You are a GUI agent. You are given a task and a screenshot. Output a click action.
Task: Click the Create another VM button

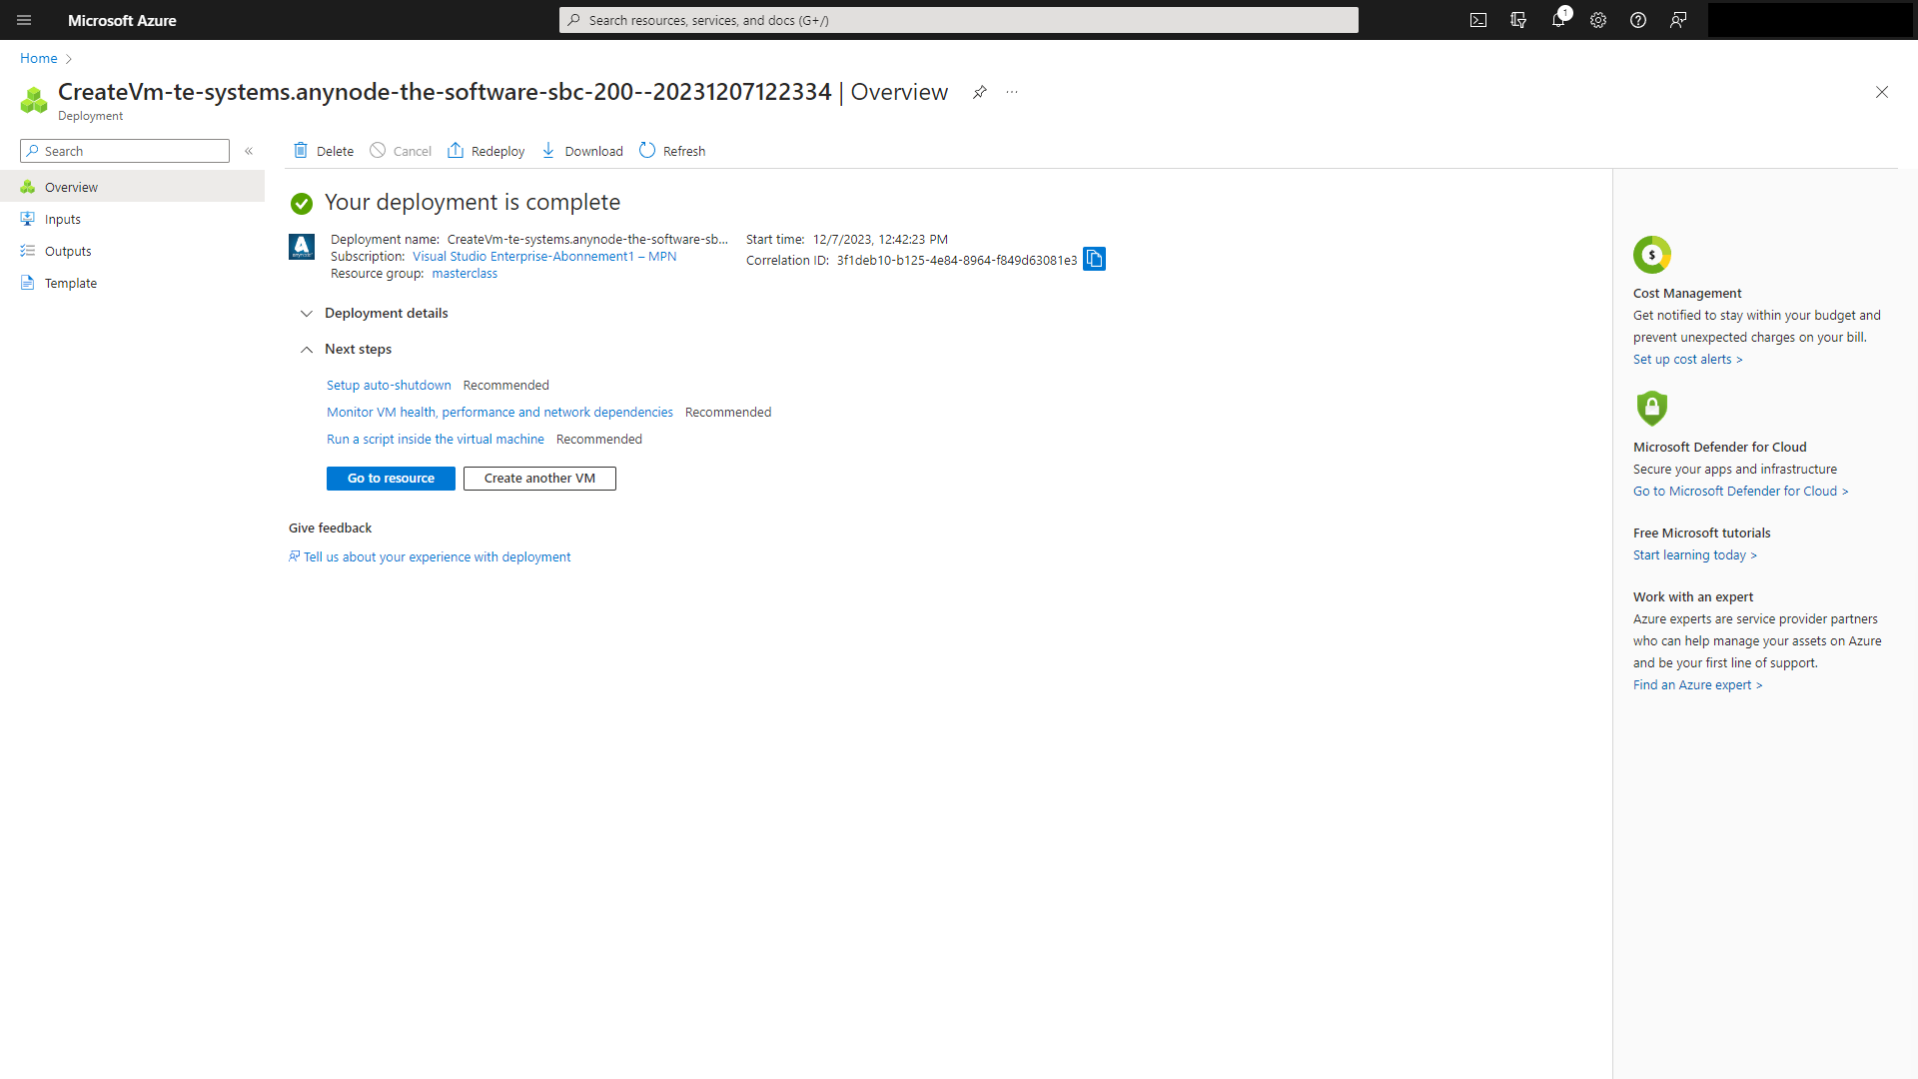coord(539,479)
